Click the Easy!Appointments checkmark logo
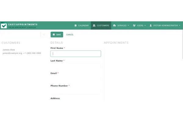 [x=4, y=26]
